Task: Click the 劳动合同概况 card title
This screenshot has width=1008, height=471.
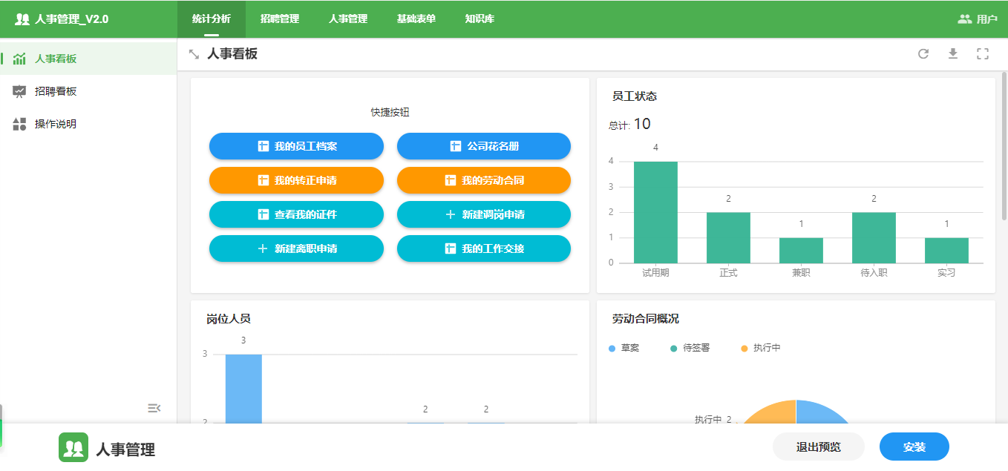Action: click(645, 319)
